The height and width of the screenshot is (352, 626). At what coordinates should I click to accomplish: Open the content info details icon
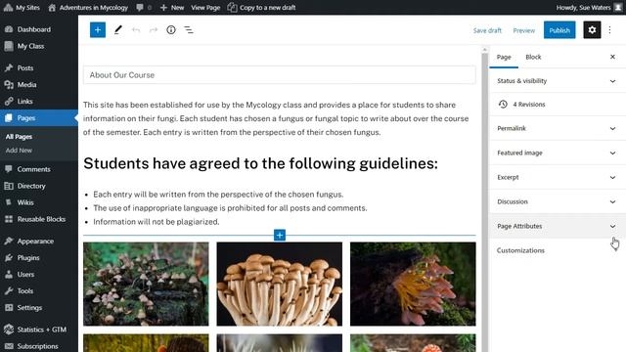click(x=171, y=30)
